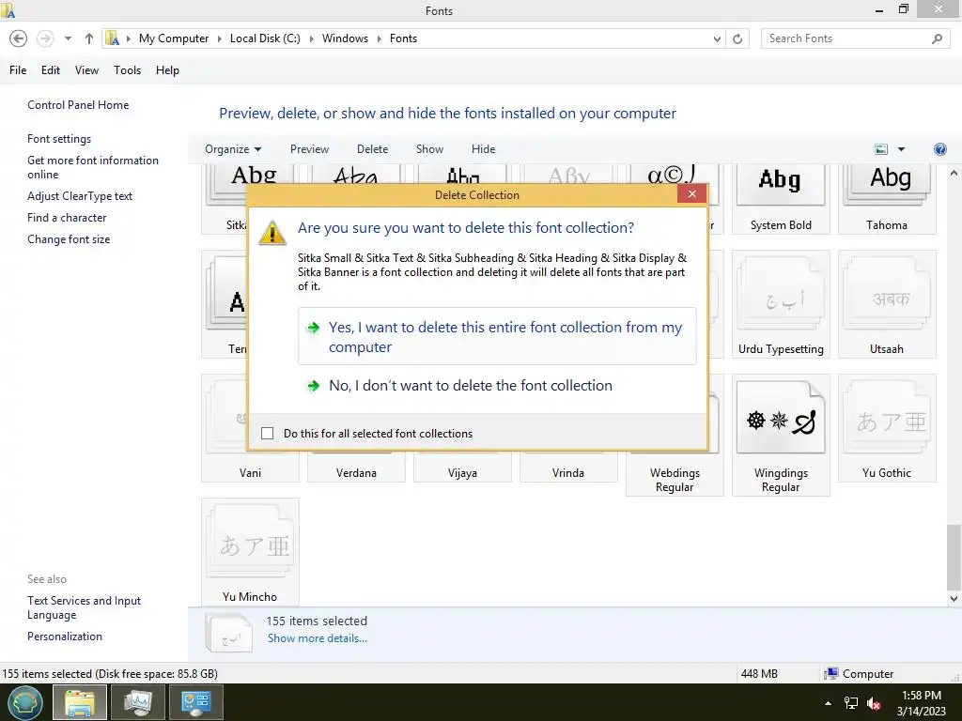Click the font list scroll up arrow

(954, 173)
